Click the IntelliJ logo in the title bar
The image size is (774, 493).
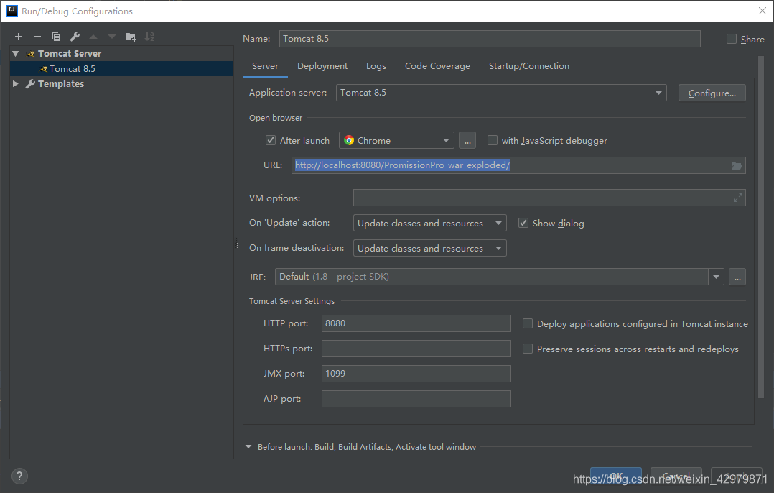[11, 11]
